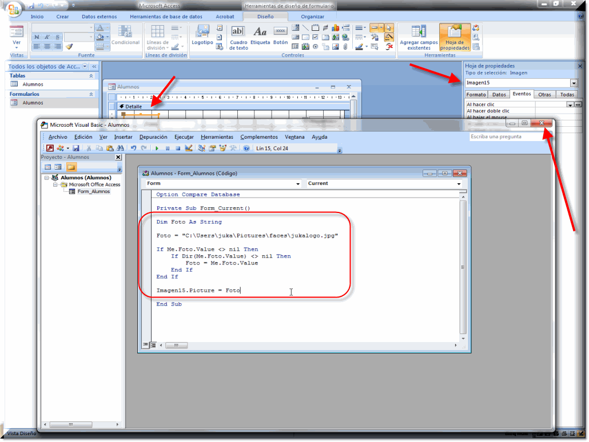Run the macro with the green play icon
Image resolution: width=589 pixels, height=442 pixels.
[x=157, y=148]
